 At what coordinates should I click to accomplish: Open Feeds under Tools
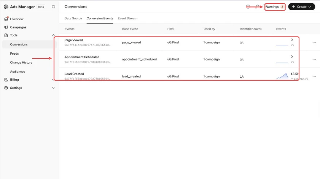(14, 53)
